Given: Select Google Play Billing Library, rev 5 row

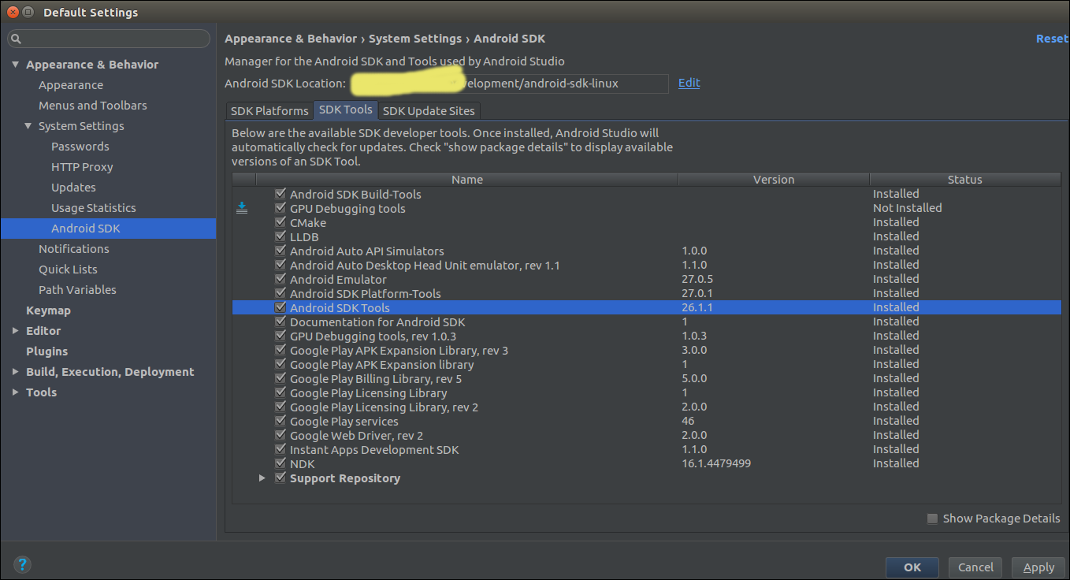Looking at the screenshot, I should tap(647, 378).
